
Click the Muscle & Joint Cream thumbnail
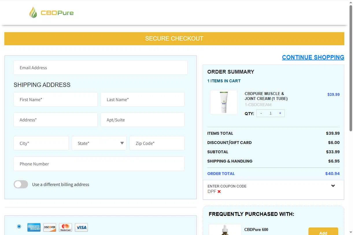click(x=224, y=102)
